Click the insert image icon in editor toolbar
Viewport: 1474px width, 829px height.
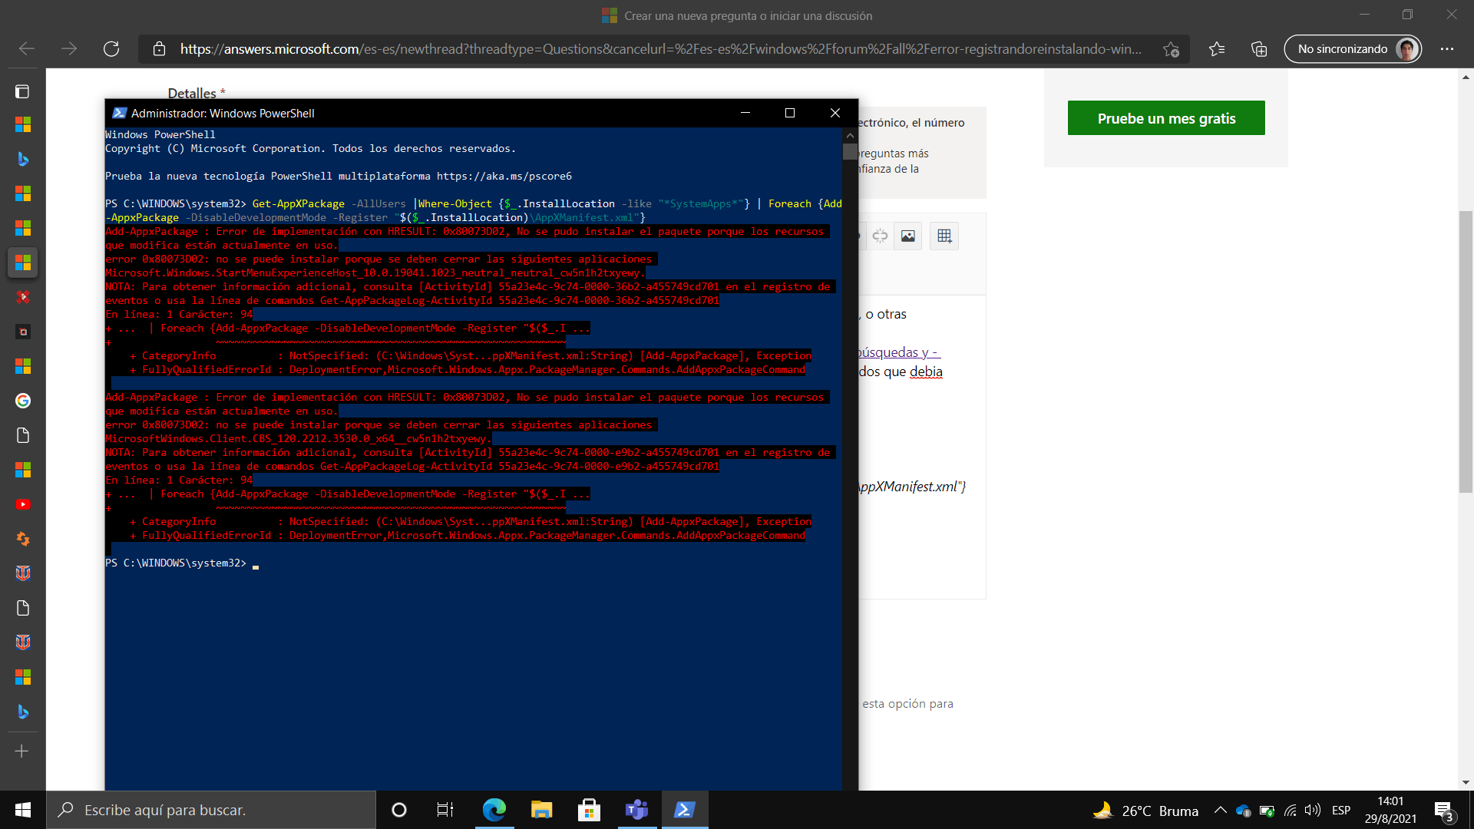[x=908, y=236]
